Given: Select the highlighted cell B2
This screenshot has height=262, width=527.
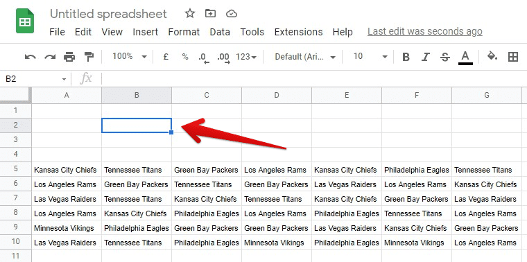Looking at the screenshot, I should (x=137, y=125).
